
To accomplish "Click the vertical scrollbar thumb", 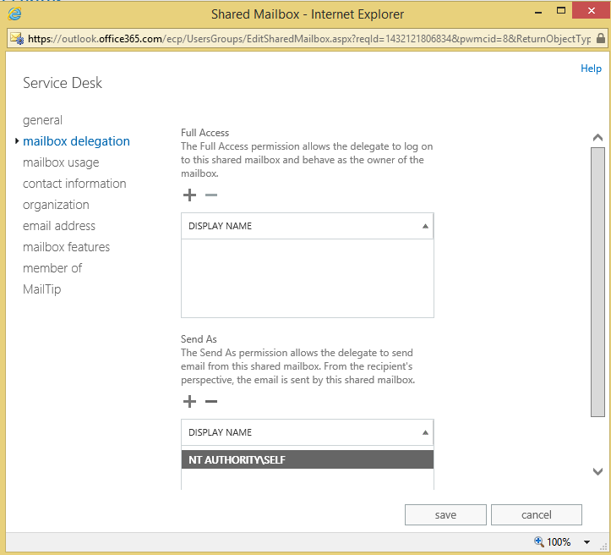I will 597,282.
